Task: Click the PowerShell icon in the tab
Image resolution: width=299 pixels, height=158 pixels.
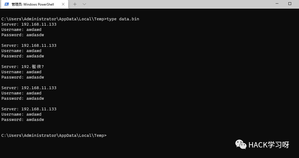Action: [7, 4]
